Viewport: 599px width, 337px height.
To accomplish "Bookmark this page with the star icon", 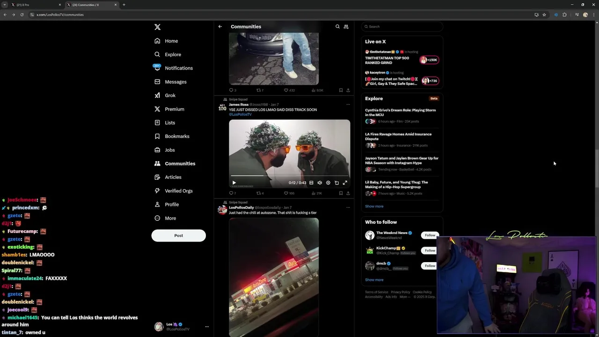I will click(544, 15).
